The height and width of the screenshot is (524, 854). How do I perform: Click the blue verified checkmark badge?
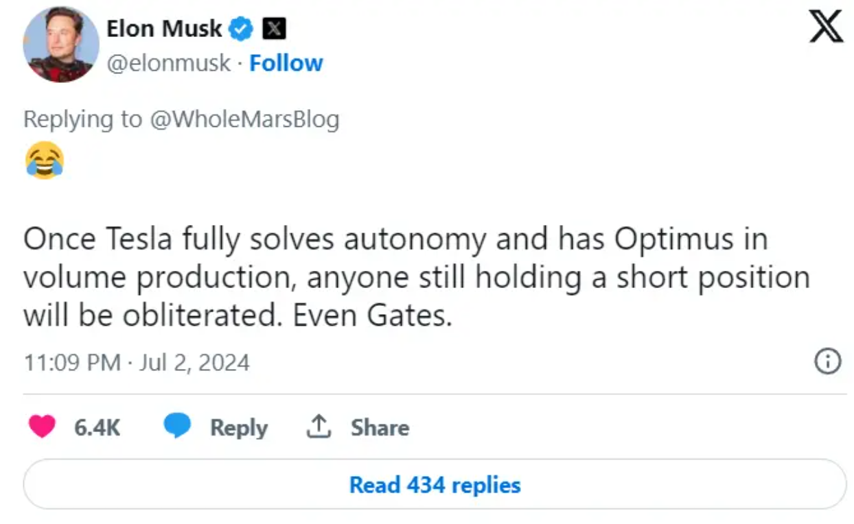pyautogui.click(x=241, y=29)
